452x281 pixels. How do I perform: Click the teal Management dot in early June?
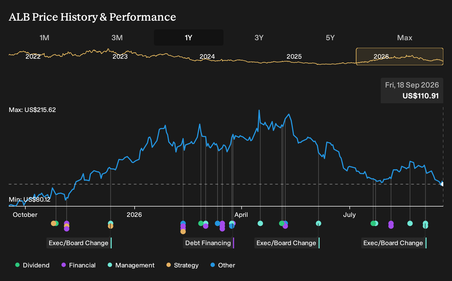[318, 223]
